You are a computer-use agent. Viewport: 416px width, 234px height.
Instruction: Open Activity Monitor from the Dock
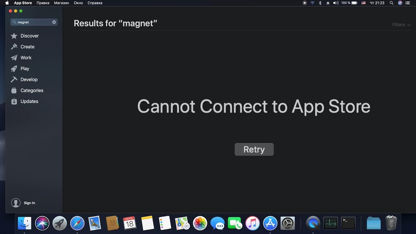331,223
